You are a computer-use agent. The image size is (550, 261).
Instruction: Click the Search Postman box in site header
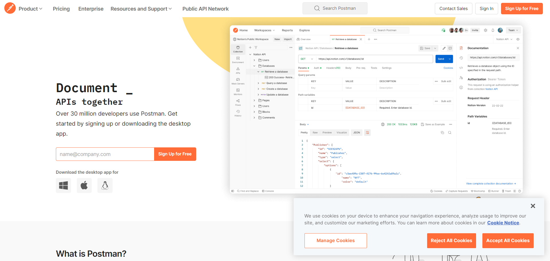335,8
